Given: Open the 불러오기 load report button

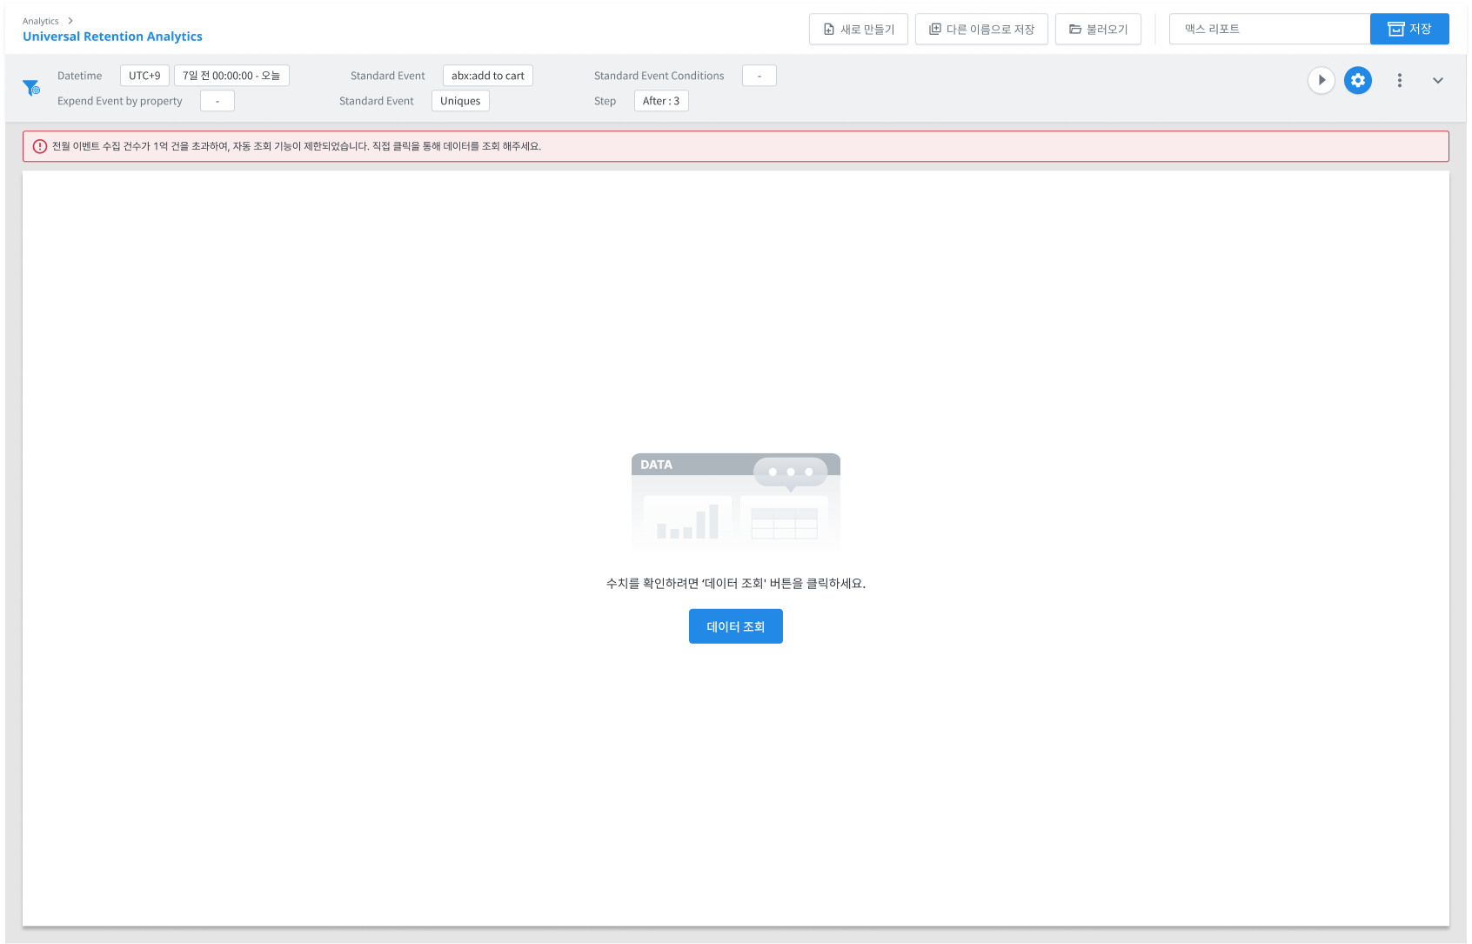Looking at the screenshot, I should pyautogui.click(x=1097, y=30).
